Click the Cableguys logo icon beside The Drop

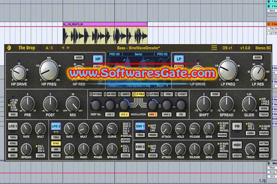tap(9, 48)
